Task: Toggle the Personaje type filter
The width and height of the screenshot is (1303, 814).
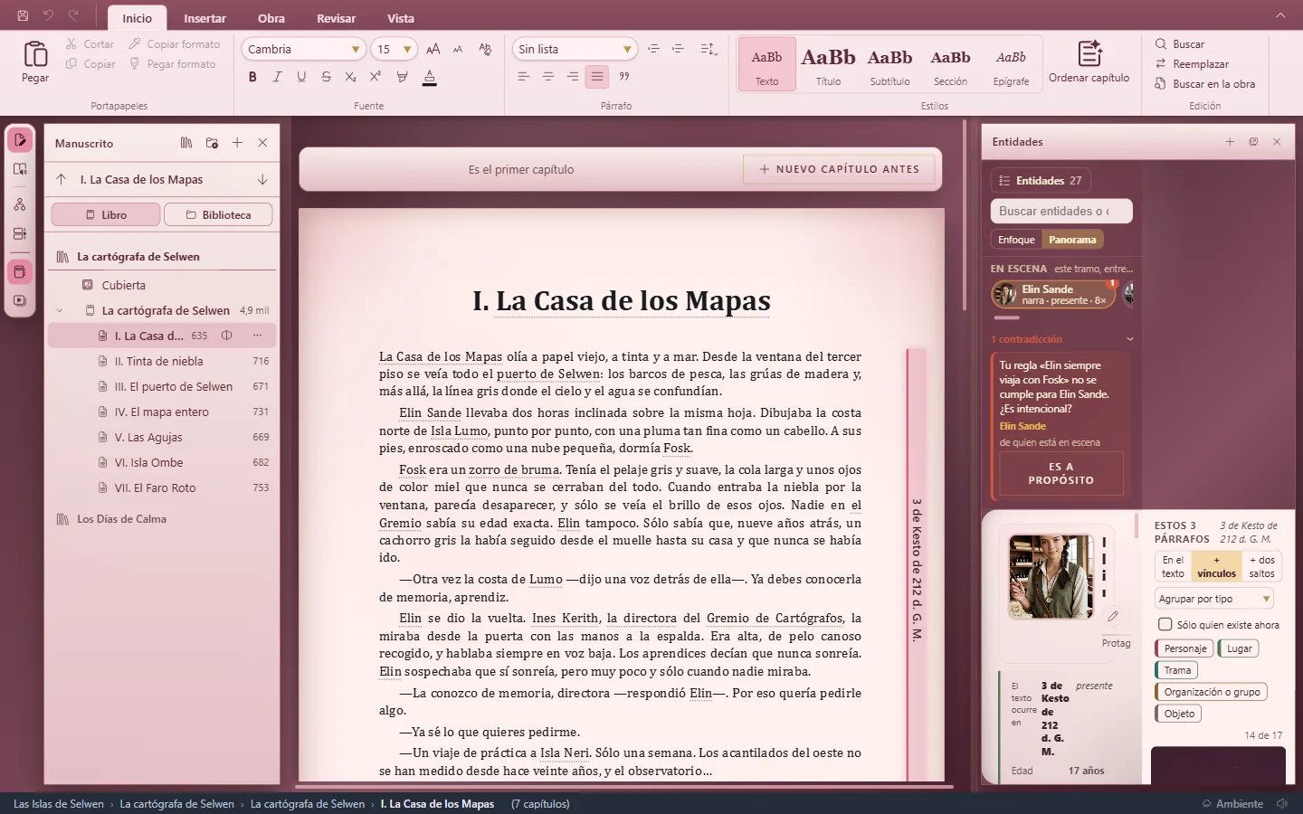Action: pos(1185,648)
